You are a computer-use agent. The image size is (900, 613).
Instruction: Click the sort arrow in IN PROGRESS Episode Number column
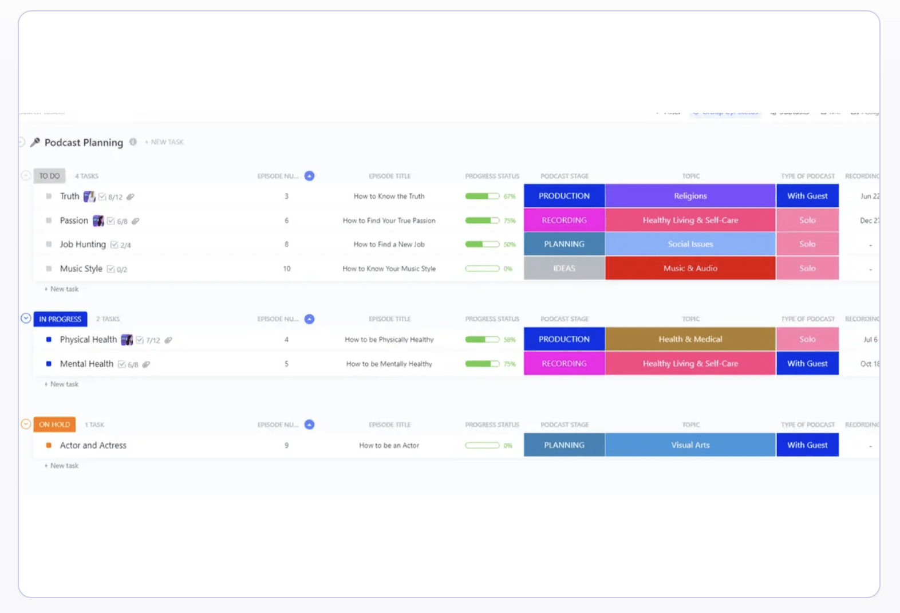[309, 319]
